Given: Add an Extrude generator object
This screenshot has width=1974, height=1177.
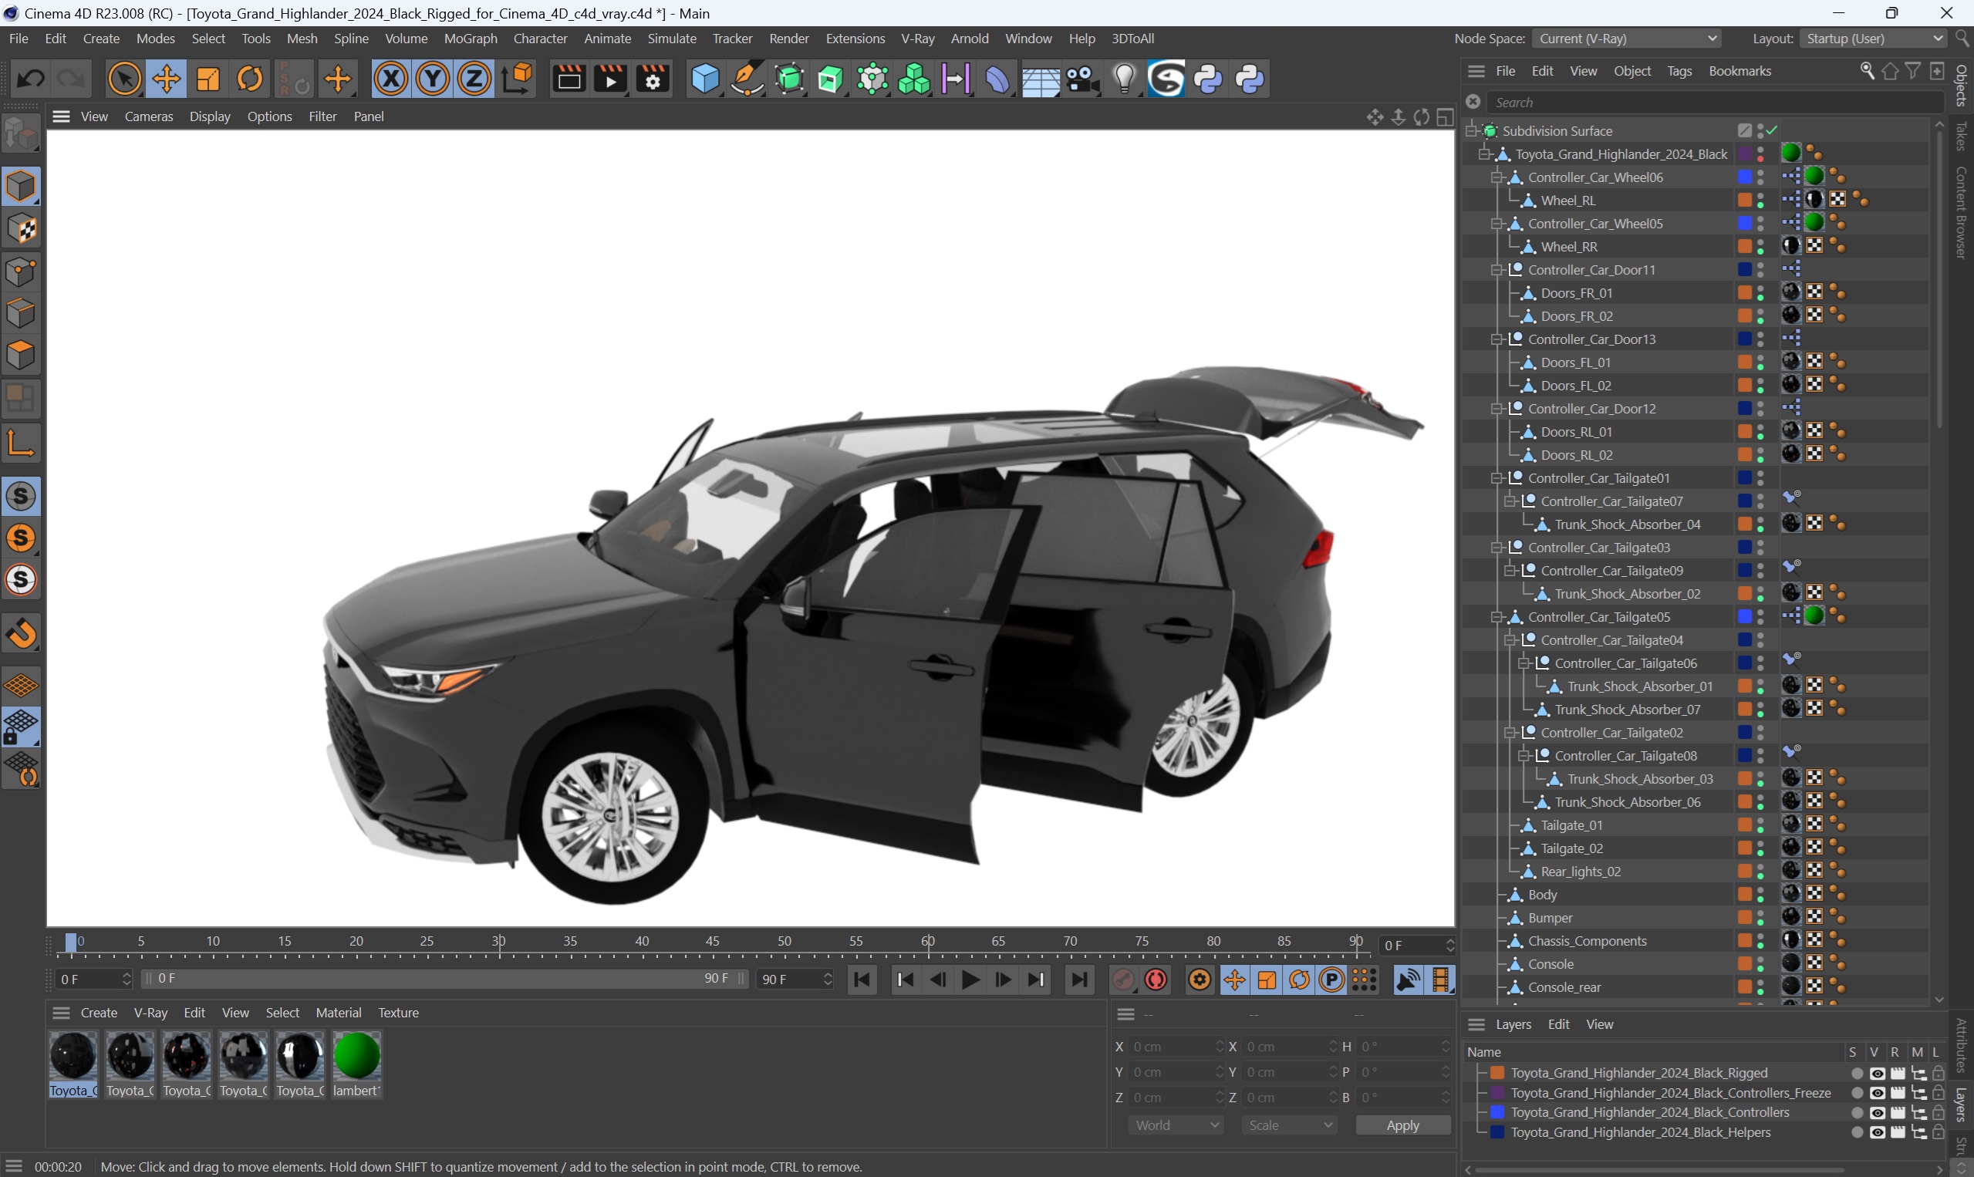Looking at the screenshot, I should tap(830, 79).
